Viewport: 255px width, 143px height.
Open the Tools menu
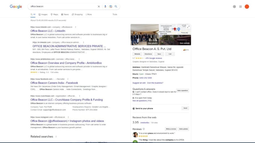coord(115,14)
